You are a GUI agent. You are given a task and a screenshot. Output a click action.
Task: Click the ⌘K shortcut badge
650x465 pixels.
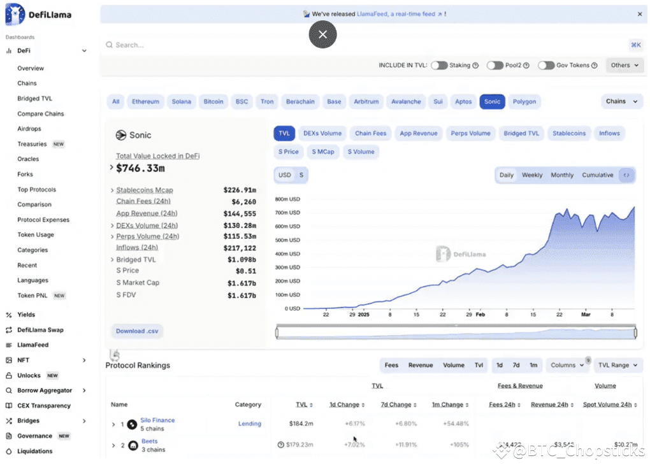coord(636,45)
